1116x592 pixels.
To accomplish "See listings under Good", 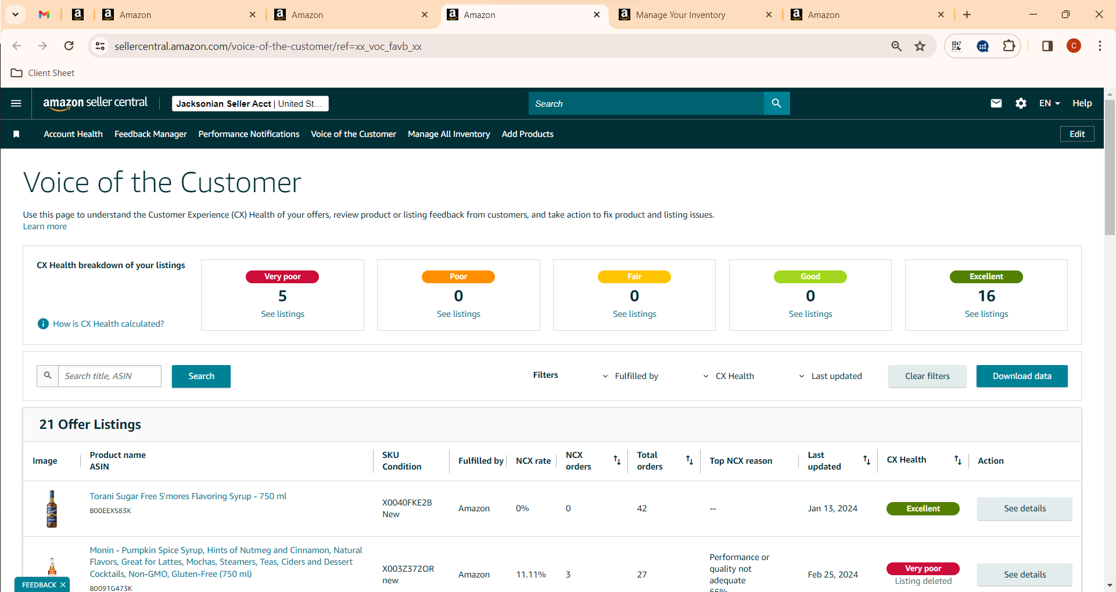I will (x=810, y=314).
